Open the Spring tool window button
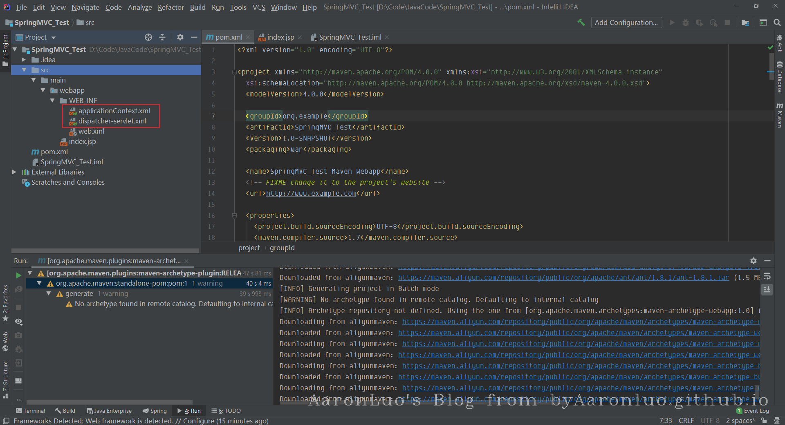This screenshot has height=425, width=785. click(155, 411)
